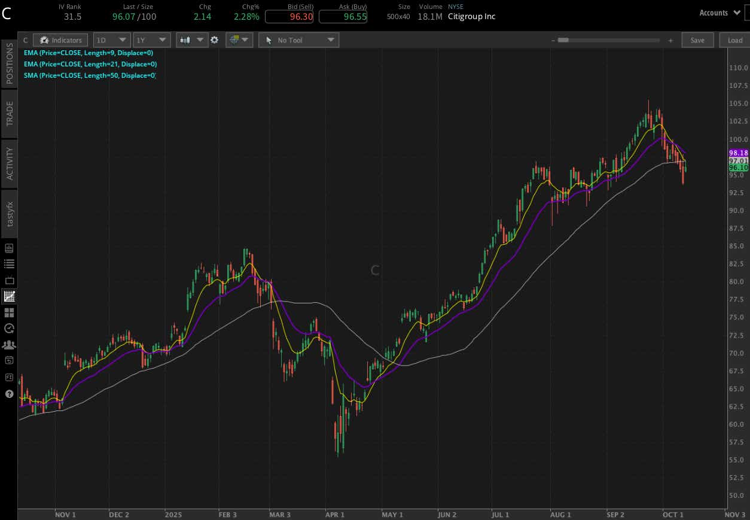Click the Chg value 2.14
750x520 pixels.
[202, 17]
